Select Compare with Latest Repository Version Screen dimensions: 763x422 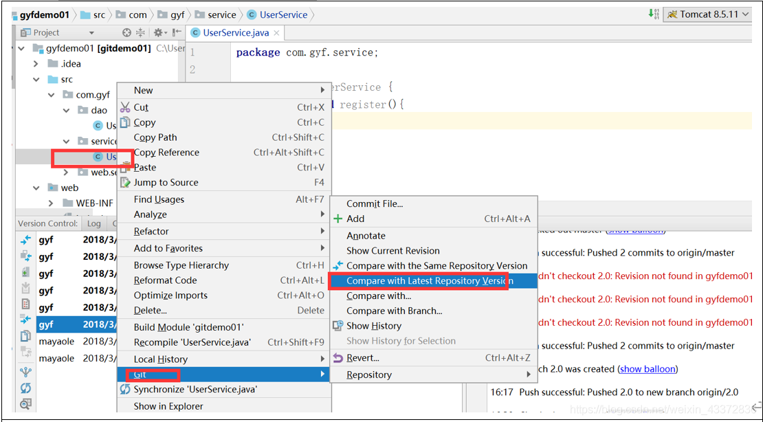pos(434,281)
